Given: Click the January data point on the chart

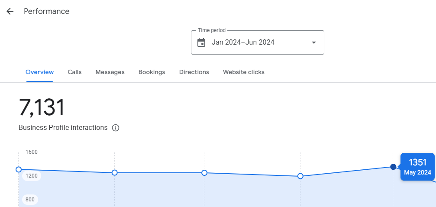Looking at the screenshot, I should (18, 169).
